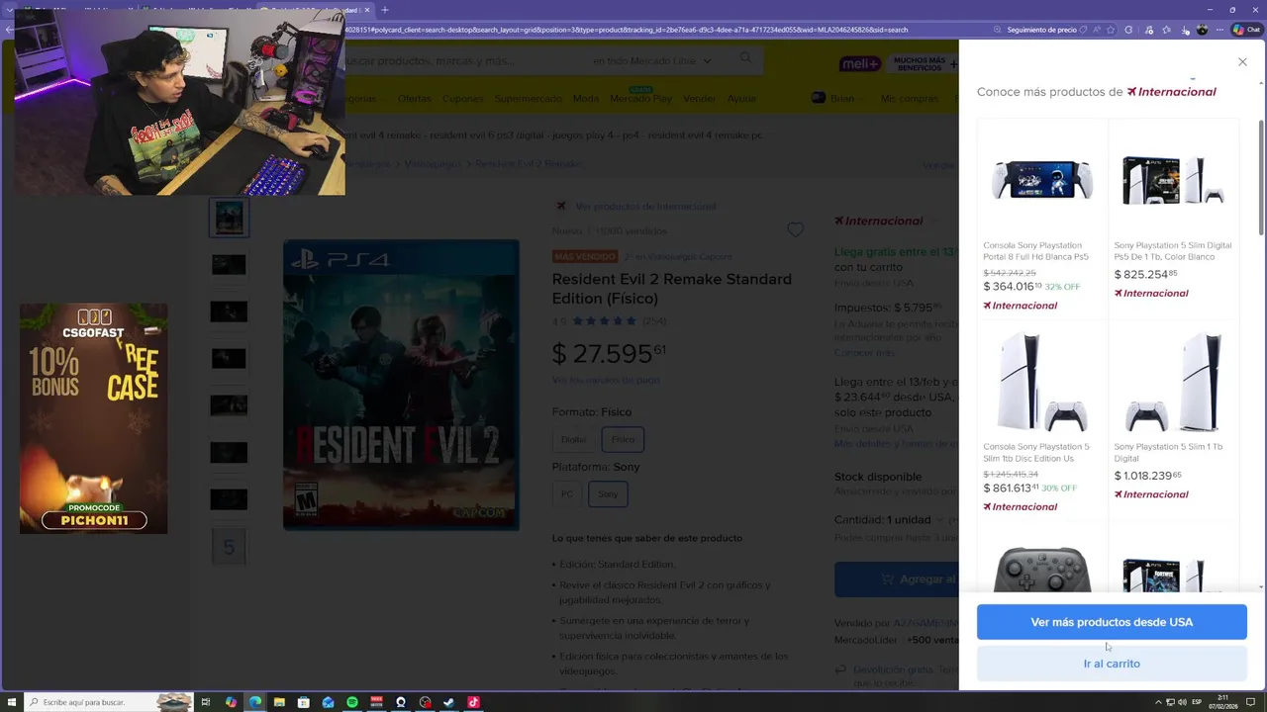Open Playstation 5 Slim 1tb Disc Edition card

[x=1042, y=420]
